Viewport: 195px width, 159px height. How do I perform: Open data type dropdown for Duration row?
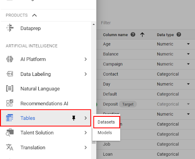(188, 114)
